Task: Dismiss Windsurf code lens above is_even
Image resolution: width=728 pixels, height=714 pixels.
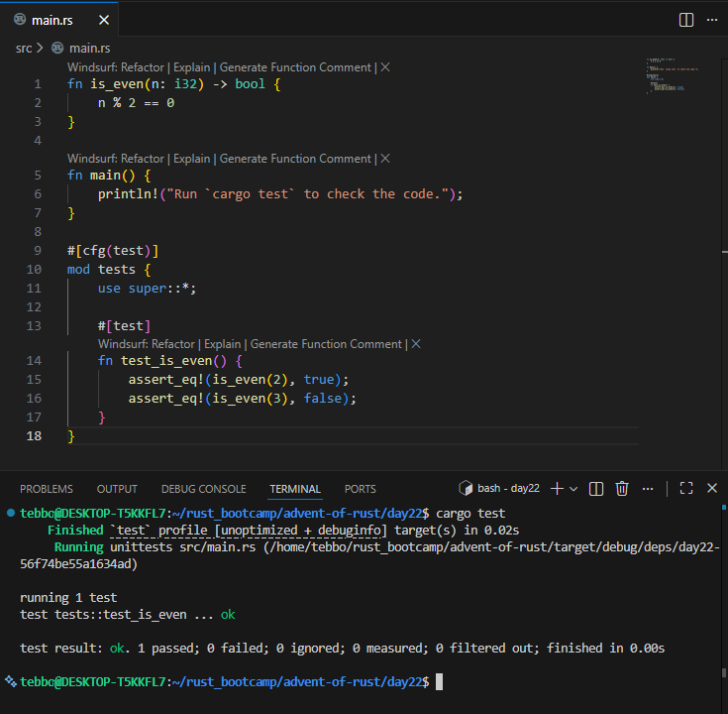Action: 385,67
